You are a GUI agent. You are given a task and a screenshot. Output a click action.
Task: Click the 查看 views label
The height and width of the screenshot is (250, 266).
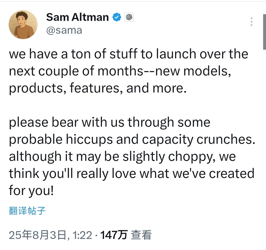[141, 235]
